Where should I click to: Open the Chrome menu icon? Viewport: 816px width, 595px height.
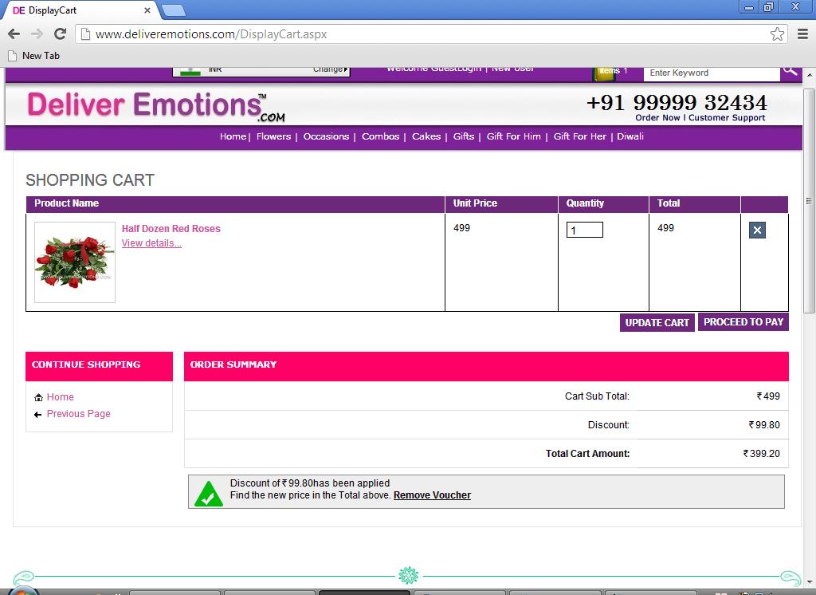(x=802, y=33)
